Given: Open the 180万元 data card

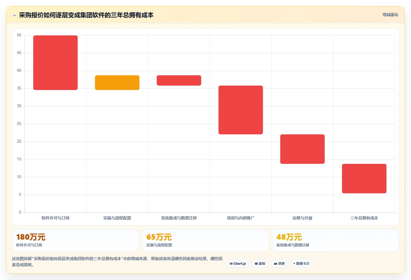Looking at the screenshot, I should coord(75,240).
